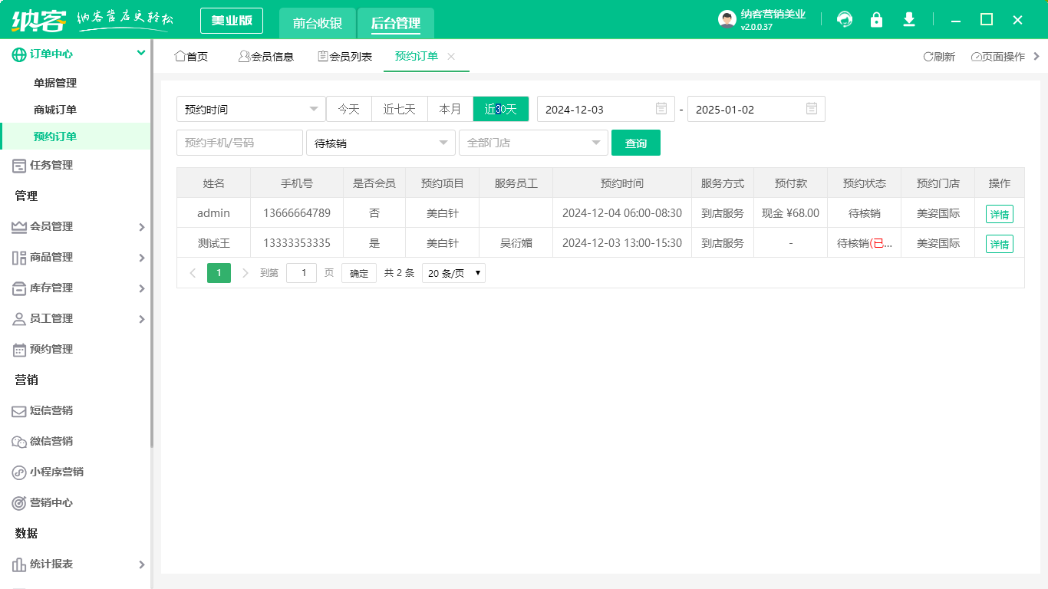Open 详情 for admin's booking
Viewport: 1048px width, 589px height.
click(1000, 213)
